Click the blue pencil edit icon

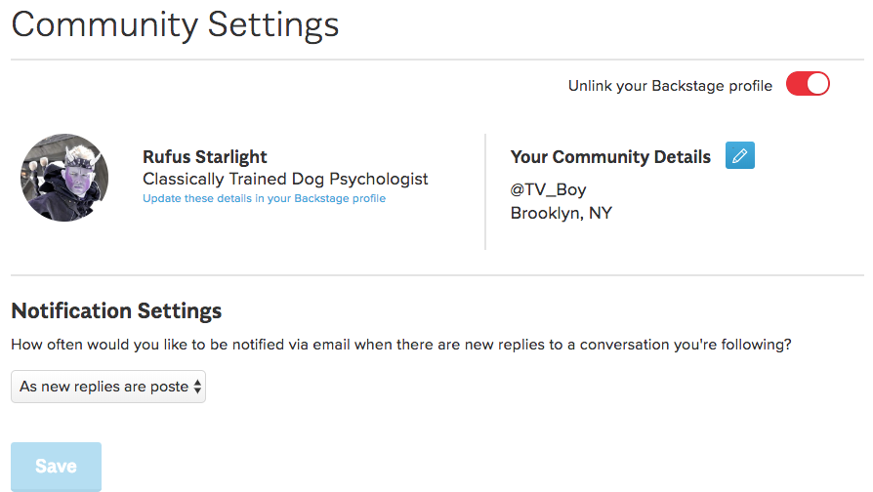[739, 155]
